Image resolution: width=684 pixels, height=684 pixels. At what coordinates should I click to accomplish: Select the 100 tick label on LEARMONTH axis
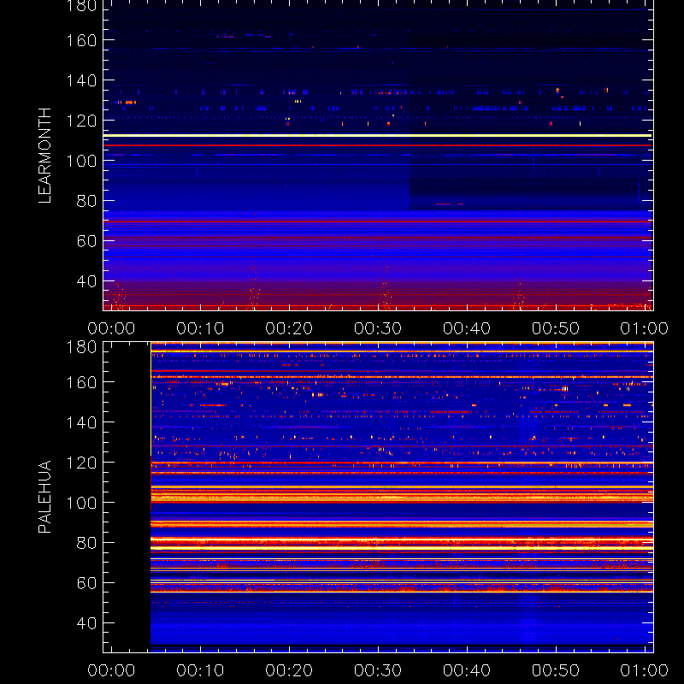click(x=81, y=161)
